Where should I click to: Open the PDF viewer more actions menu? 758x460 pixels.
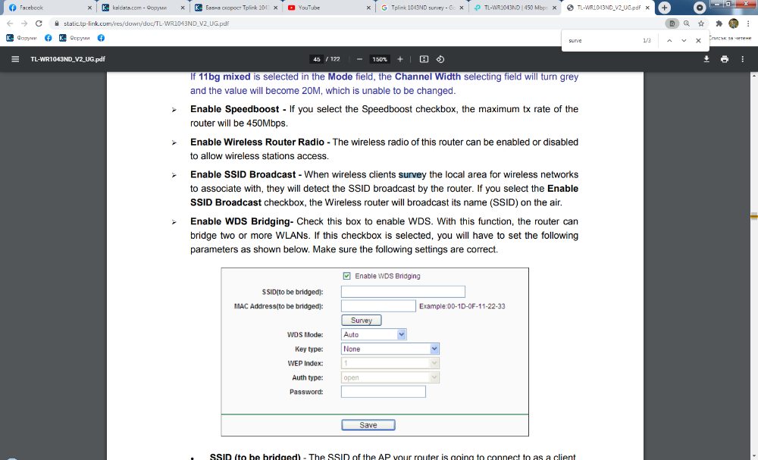click(x=743, y=59)
